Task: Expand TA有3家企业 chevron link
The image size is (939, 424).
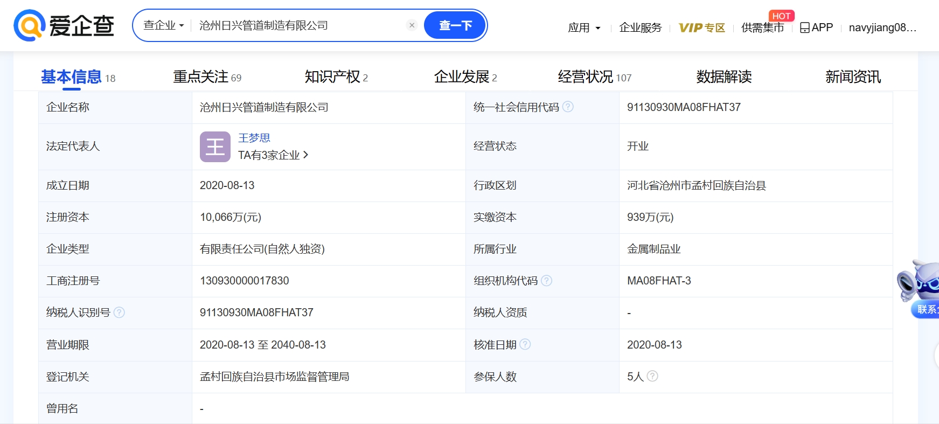Action: (x=273, y=155)
